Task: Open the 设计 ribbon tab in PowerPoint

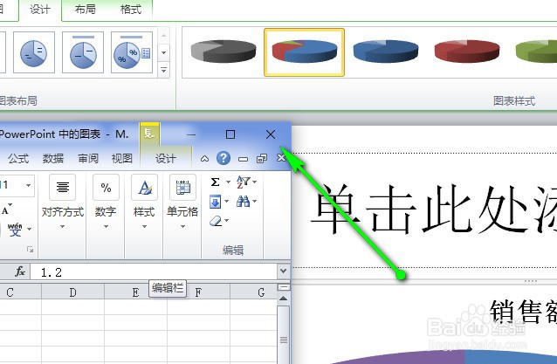Action: tap(40, 10)
